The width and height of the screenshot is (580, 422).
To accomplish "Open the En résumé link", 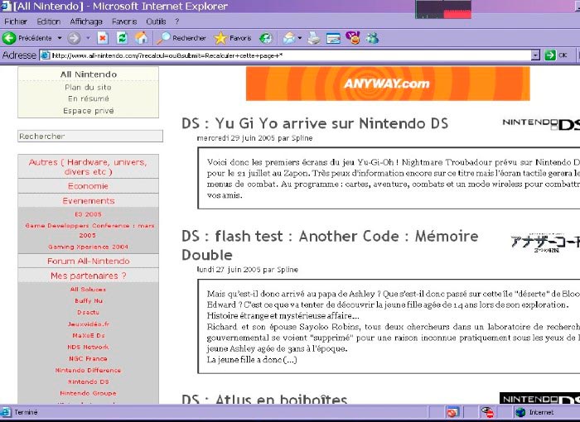I will [89, 98].
